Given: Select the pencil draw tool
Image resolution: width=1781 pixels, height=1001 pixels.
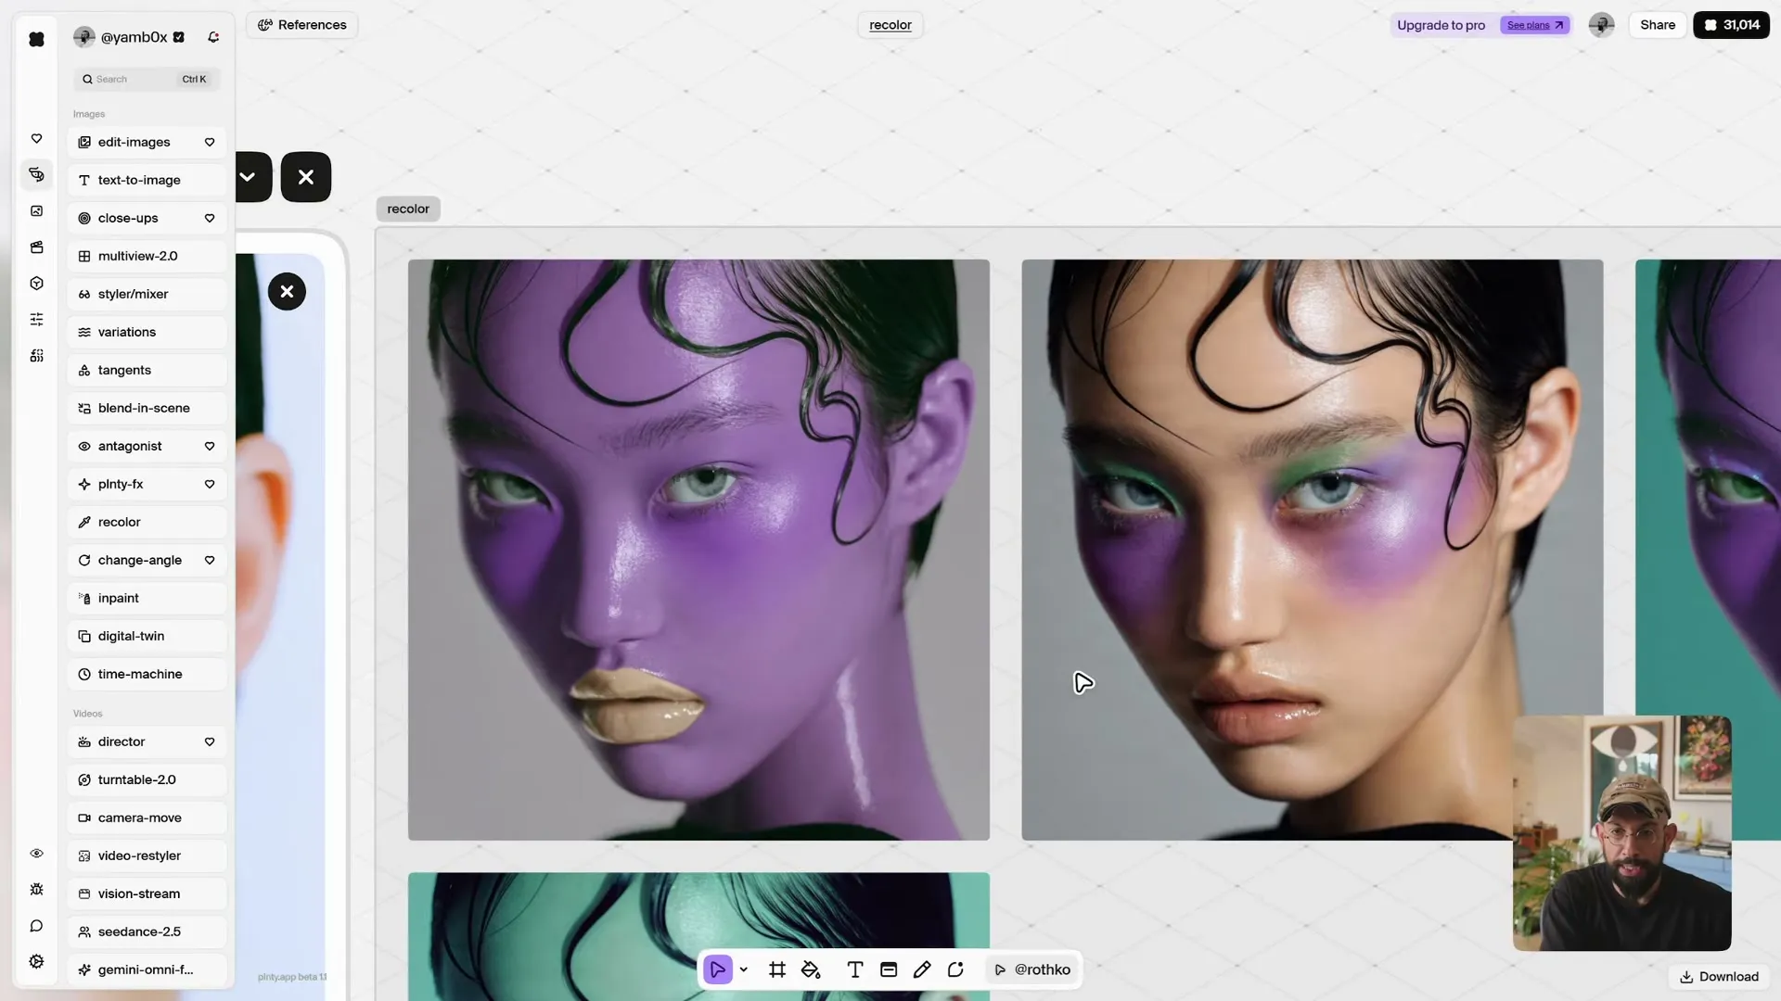Looking at the screenshot, I should click(922, 969).
